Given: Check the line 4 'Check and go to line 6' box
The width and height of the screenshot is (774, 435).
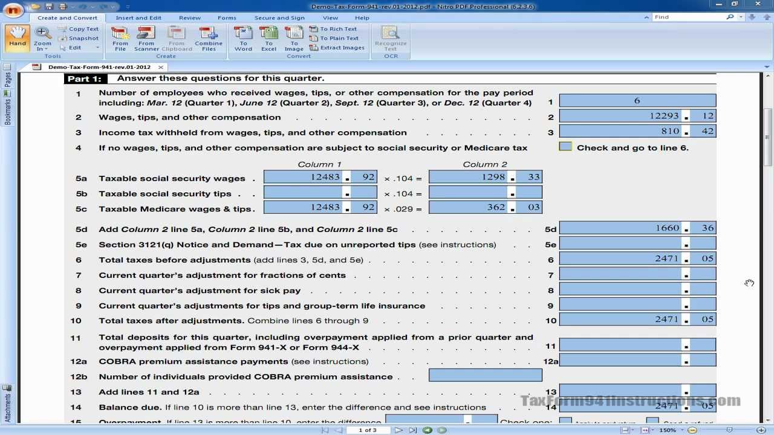Looking at the screenshot, I should point(565,147).
